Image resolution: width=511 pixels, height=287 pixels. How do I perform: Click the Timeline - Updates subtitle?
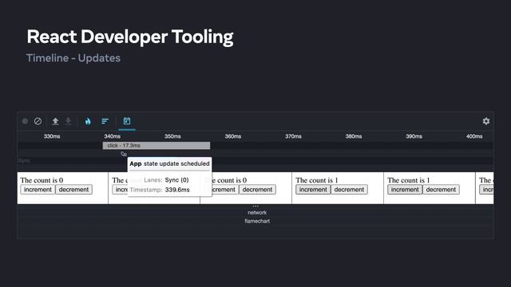click(73, 58)
